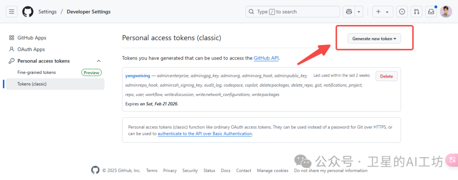Open the Pull requests icon

pyautogui.click(x=416, y=12)
